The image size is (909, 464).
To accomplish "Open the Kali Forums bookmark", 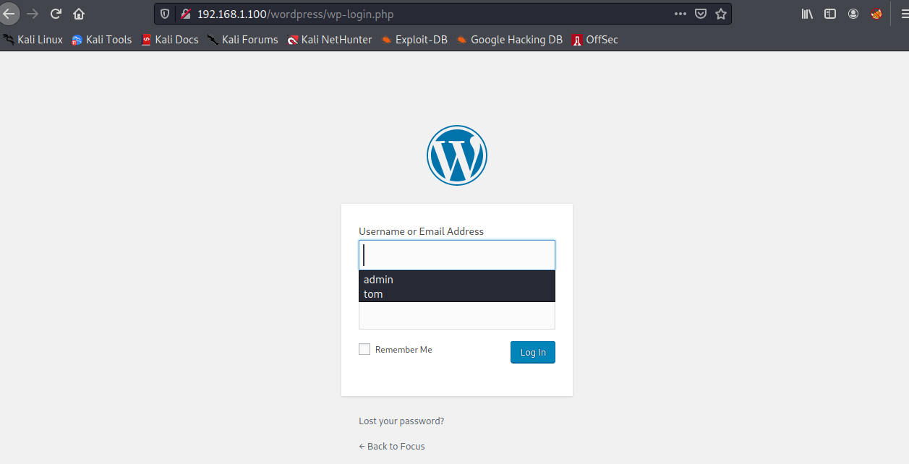I will [243, 40].
